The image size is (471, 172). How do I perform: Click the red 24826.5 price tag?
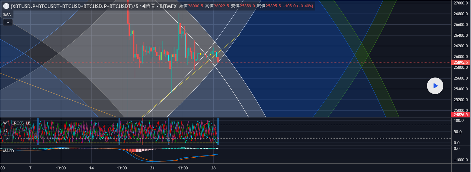(x=461, y=115)
